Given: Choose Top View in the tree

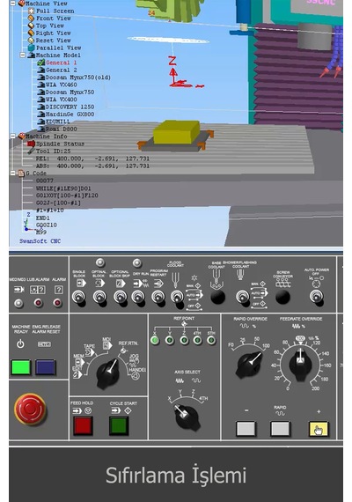Looking at the screenshot, I should pos(49,26).
